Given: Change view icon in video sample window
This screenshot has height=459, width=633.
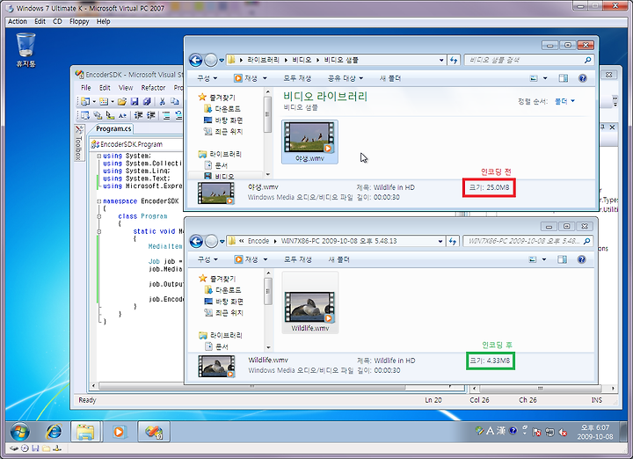Looking at the screenshot, I should point(534,78).
